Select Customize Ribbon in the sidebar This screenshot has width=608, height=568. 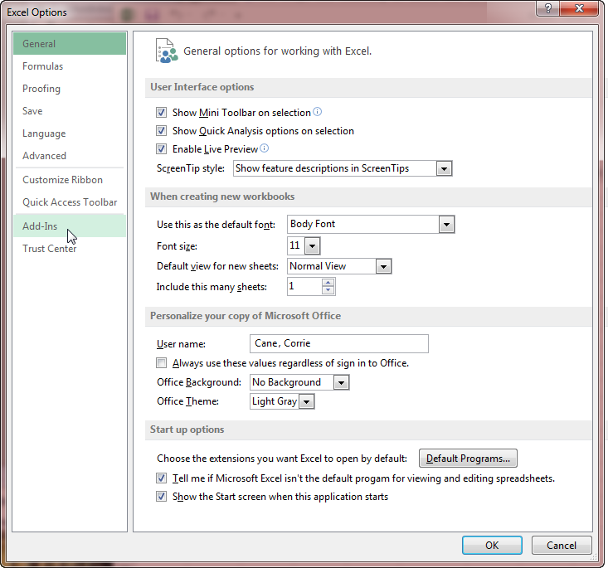[62, 180]
